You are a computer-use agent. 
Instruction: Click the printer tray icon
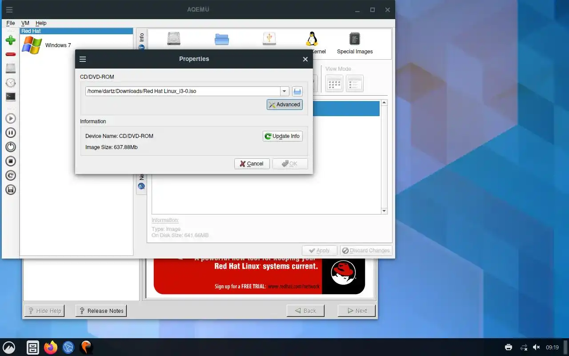tap(509, 348)
